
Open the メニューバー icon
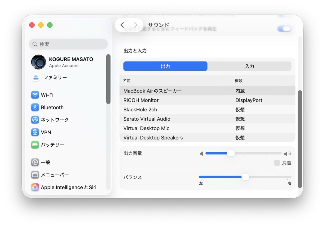35,175
